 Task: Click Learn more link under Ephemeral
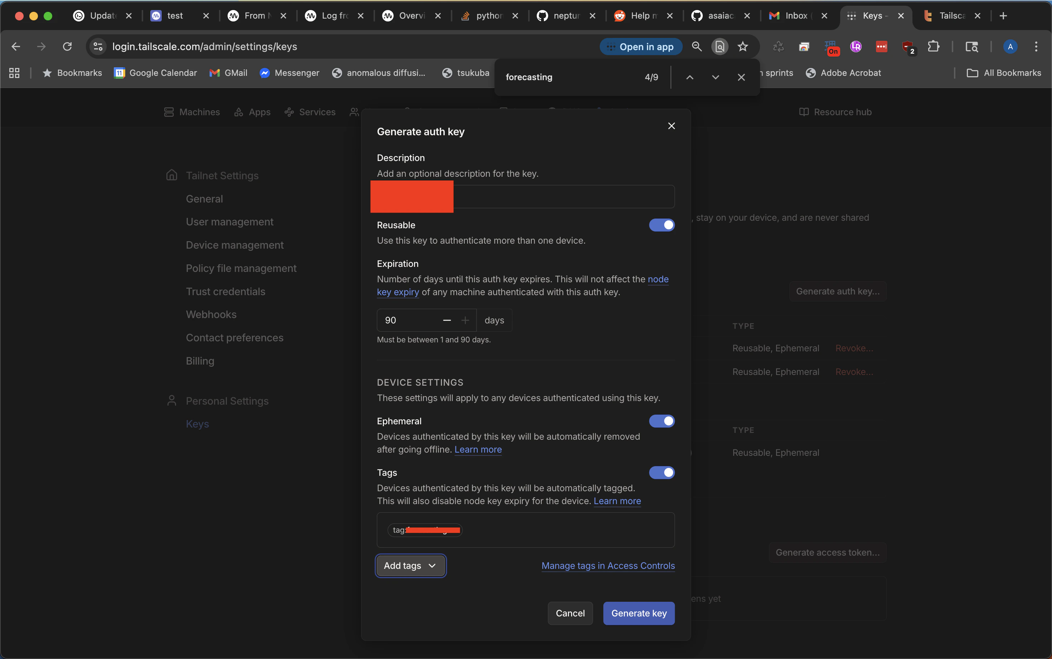tap(478, 449)
